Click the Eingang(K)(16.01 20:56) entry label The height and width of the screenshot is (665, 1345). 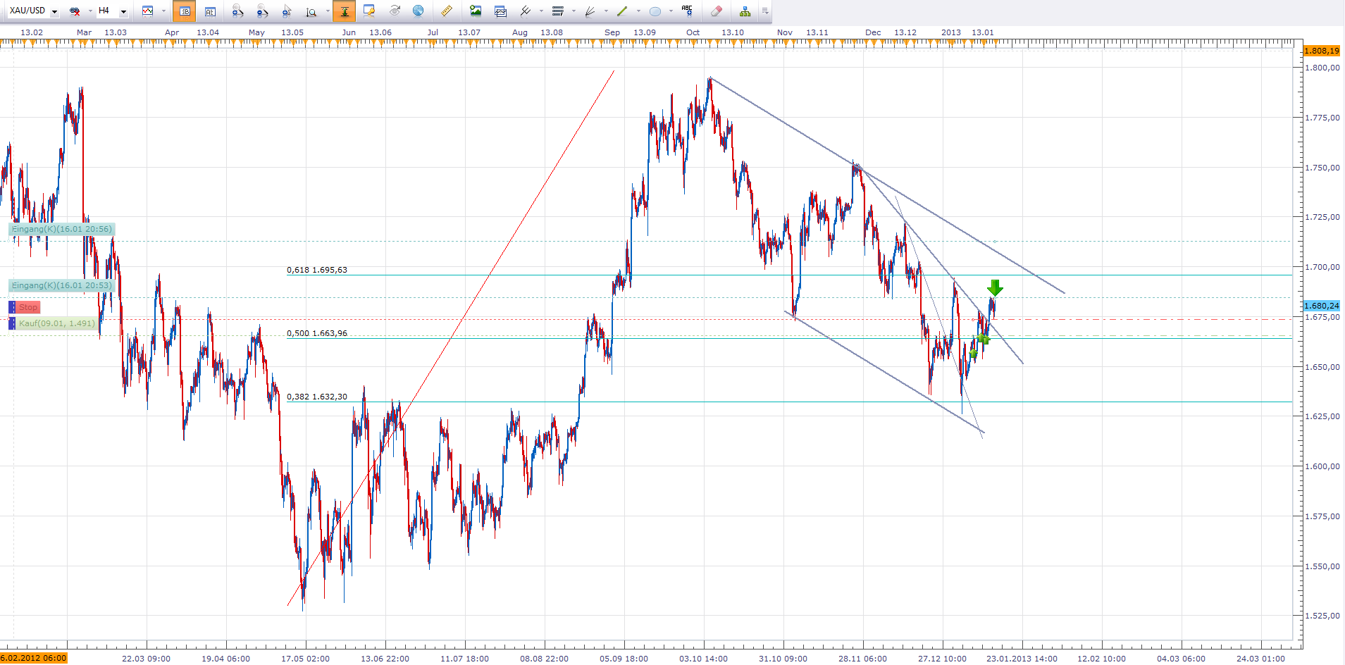coord(61,229)
